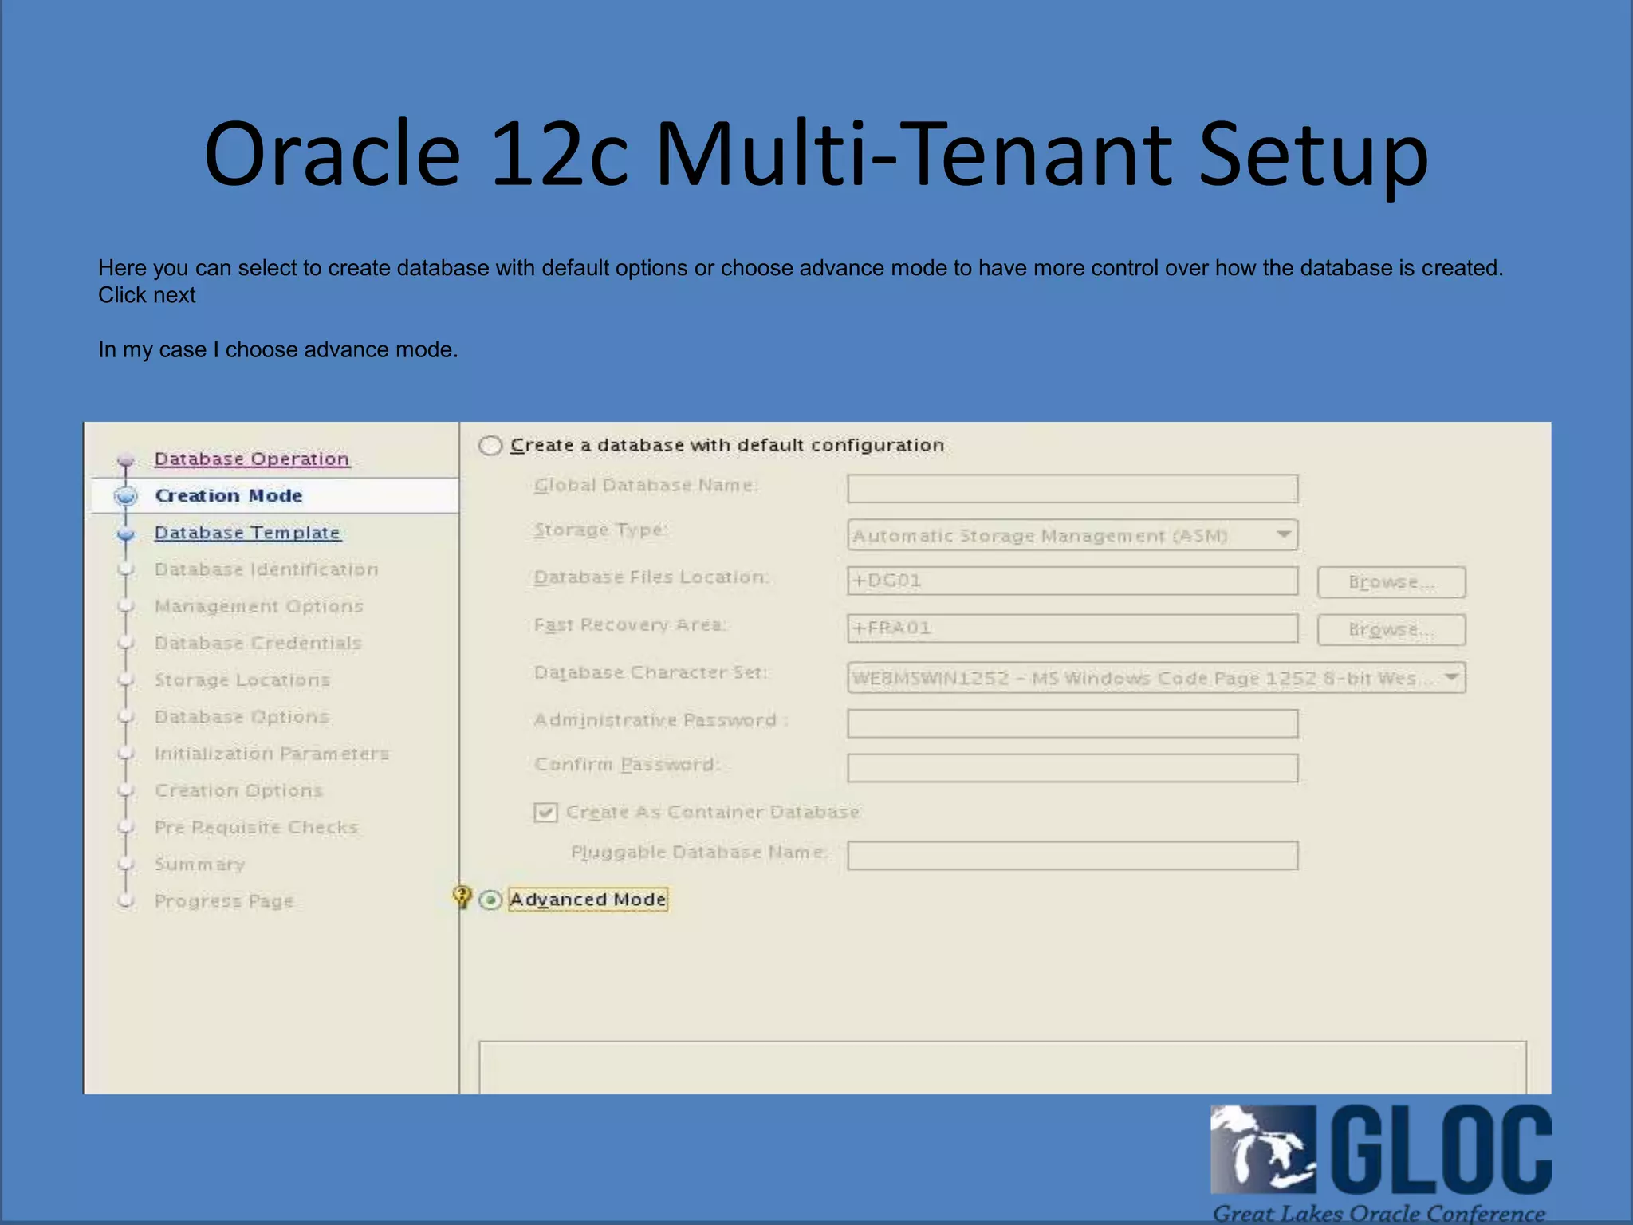Select the Advanced Mode radio button
1633x1225 pixels.
click(490, 900)
